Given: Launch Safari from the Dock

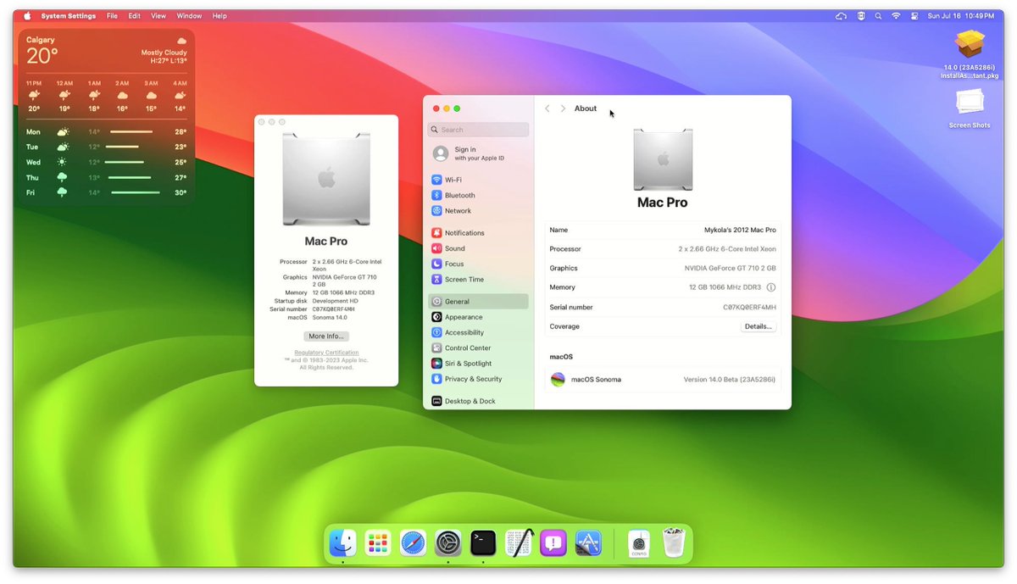Looking at the screenshot, I should point(413,542).
